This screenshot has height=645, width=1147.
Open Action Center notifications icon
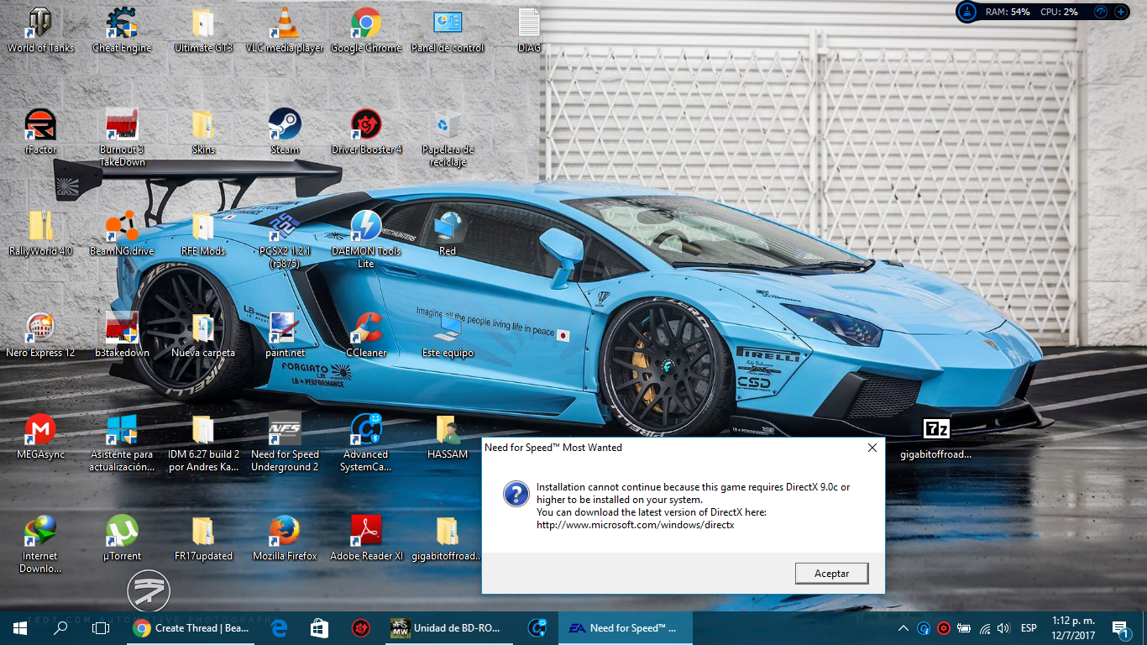[x=1120, y=628]
